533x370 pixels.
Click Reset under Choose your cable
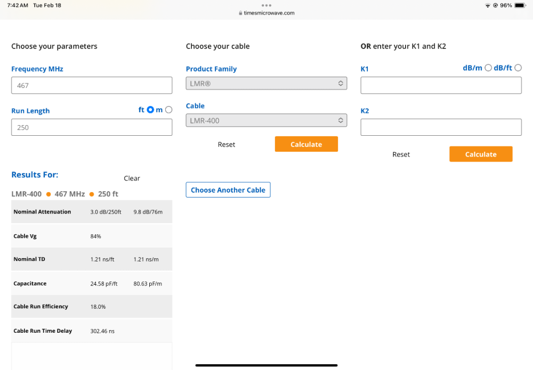[227, 144]
